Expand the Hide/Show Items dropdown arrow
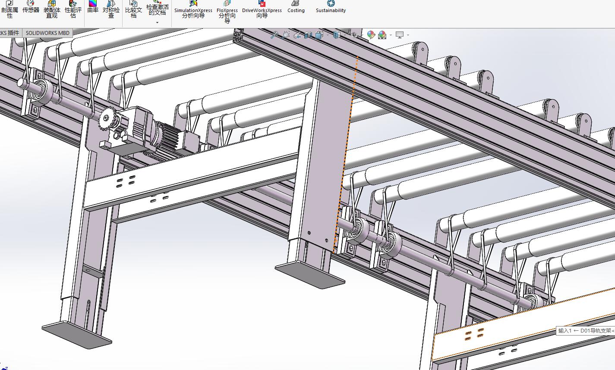615x370 pixels. coord(362,35)
